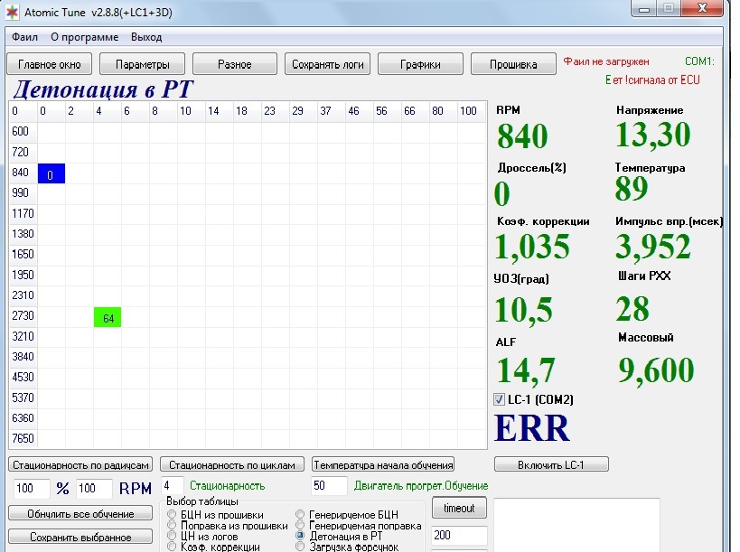Click the column header 100
This screenshot has height=552, width=740.
tap(472, 111)
